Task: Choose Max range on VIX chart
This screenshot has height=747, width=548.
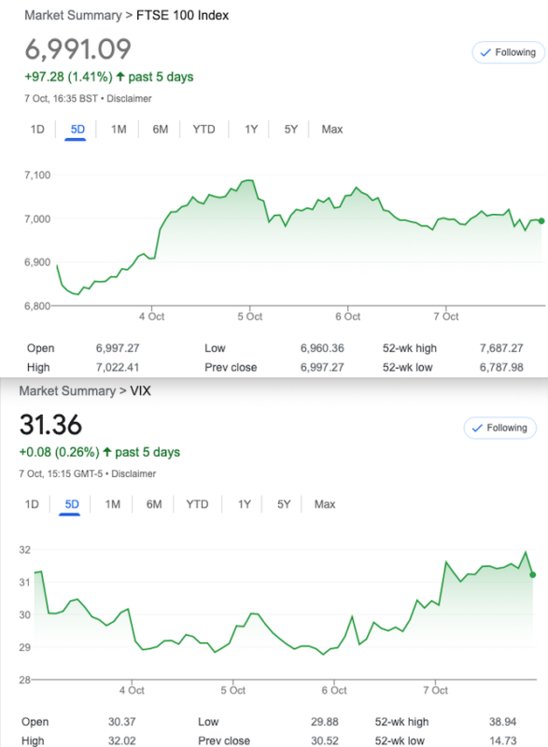Action: pos(325,504)
